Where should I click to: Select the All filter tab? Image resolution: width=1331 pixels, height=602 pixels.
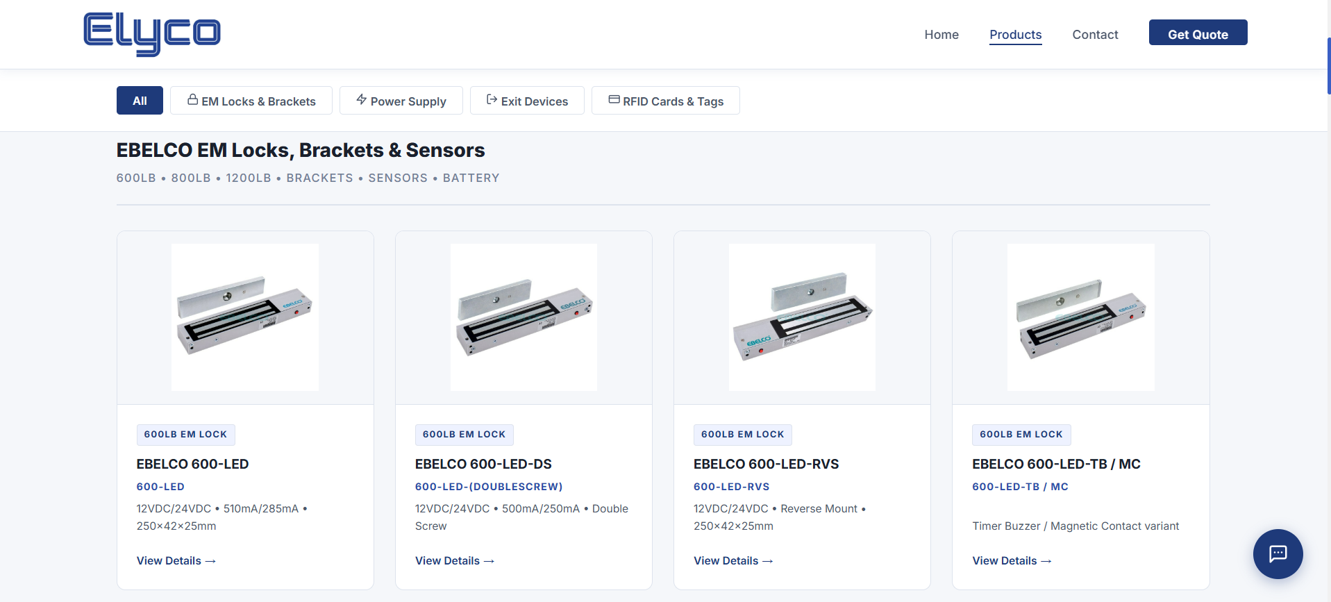tap(140, 101)
